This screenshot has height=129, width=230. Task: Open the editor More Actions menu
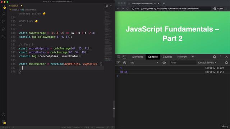coord(111,6)
